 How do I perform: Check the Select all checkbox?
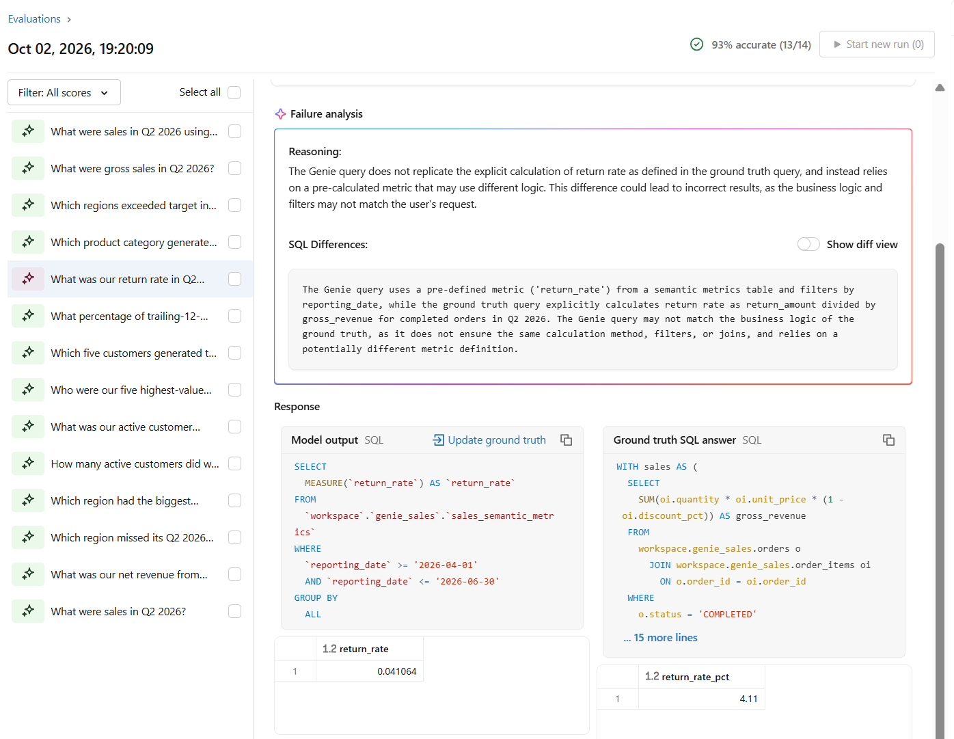[x=234, y=92]
